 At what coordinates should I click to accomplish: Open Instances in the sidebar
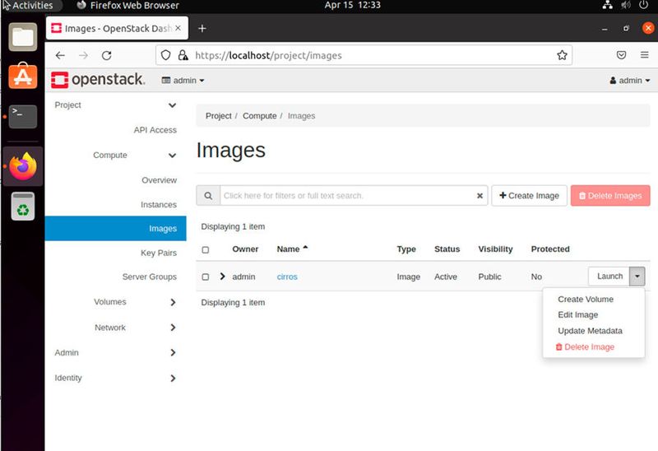(159, 204)
